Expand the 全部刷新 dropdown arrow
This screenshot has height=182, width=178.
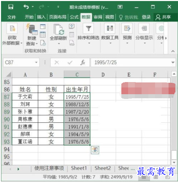point(59,44)
